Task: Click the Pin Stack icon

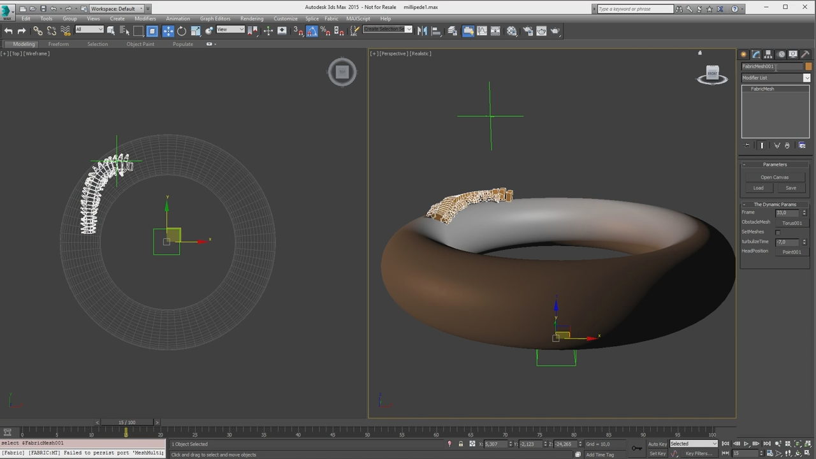Action: point(747,145)
